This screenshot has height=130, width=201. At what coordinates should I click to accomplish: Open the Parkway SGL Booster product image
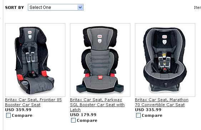point(100,60)
